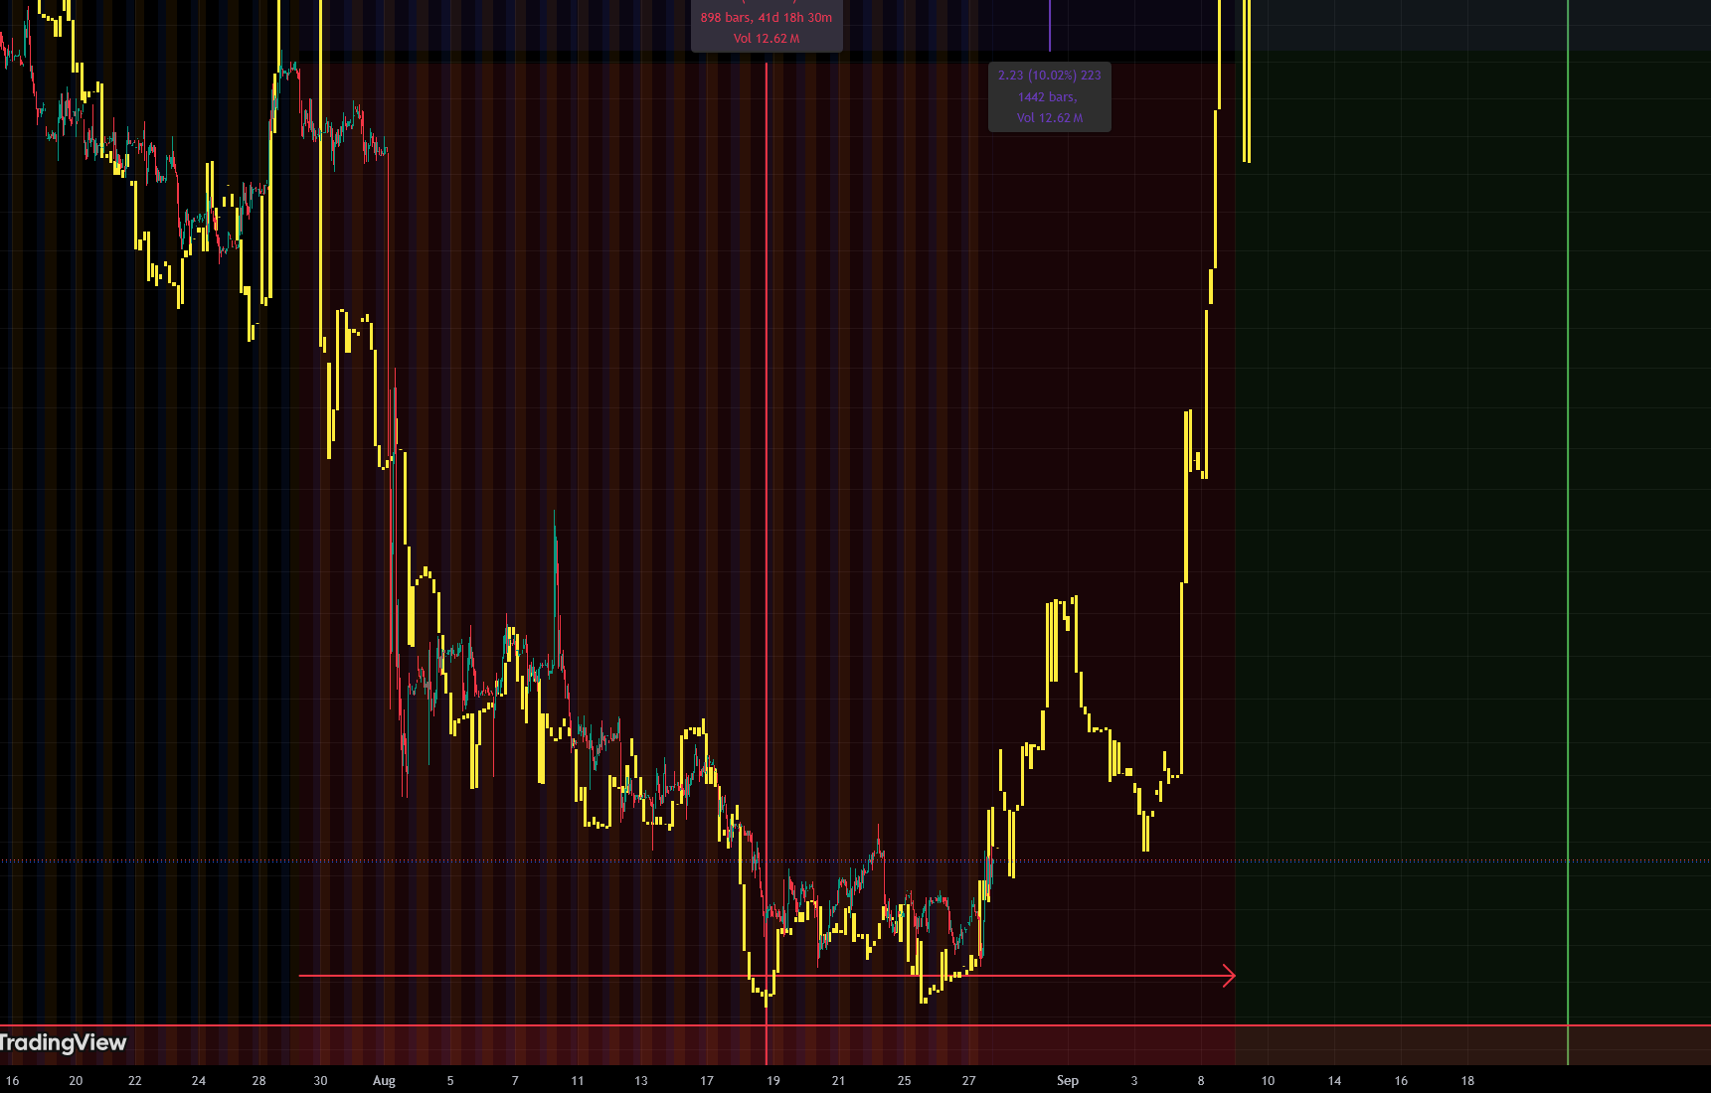Click date "25" on the time axis
The image size is (1711, 1093).
click(904, 1081)
